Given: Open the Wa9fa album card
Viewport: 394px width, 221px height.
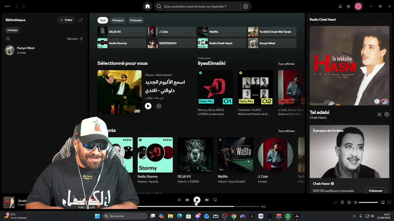Looking at the screenshot, I should click(235, 160).
